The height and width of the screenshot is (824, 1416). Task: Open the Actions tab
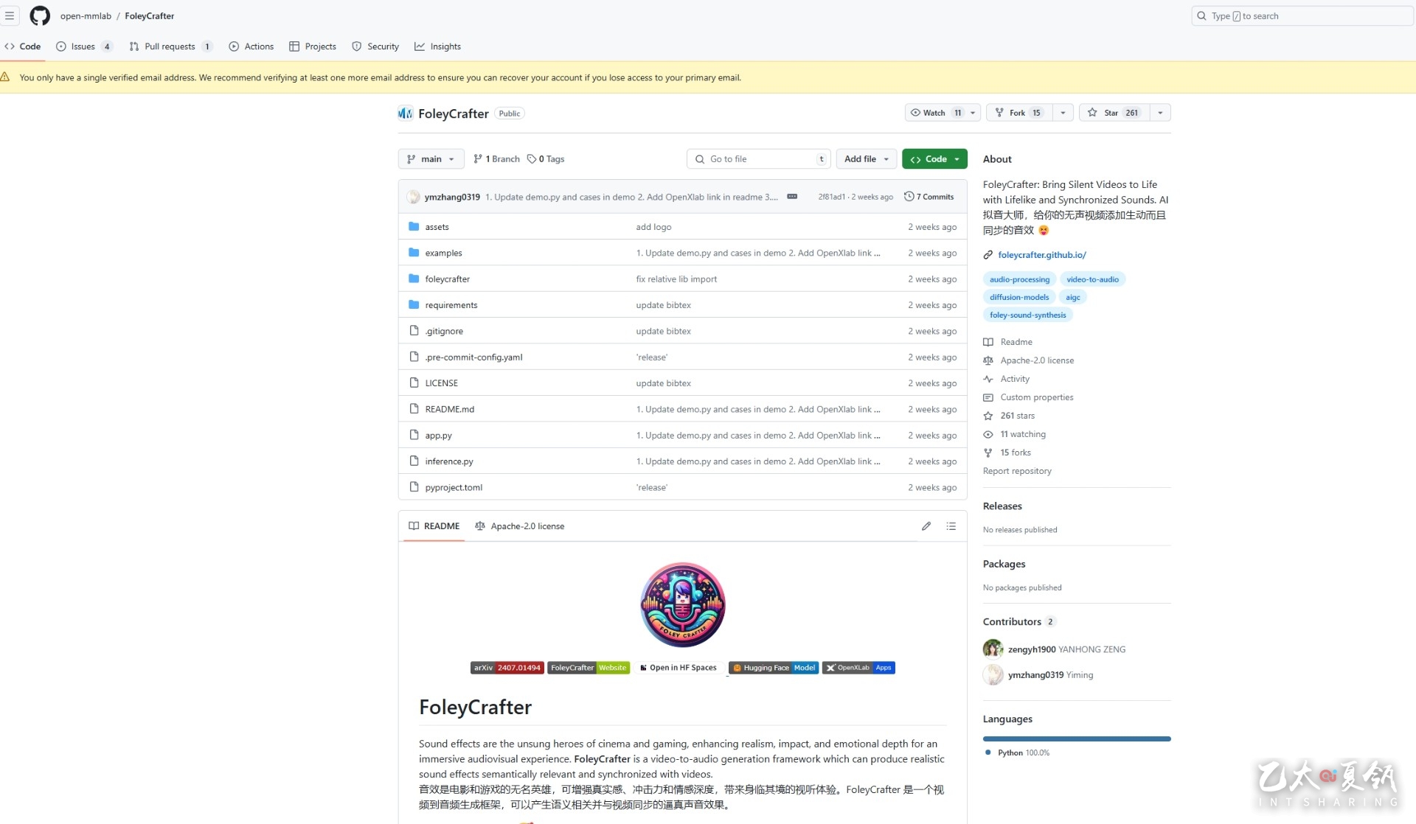[251, 46]
